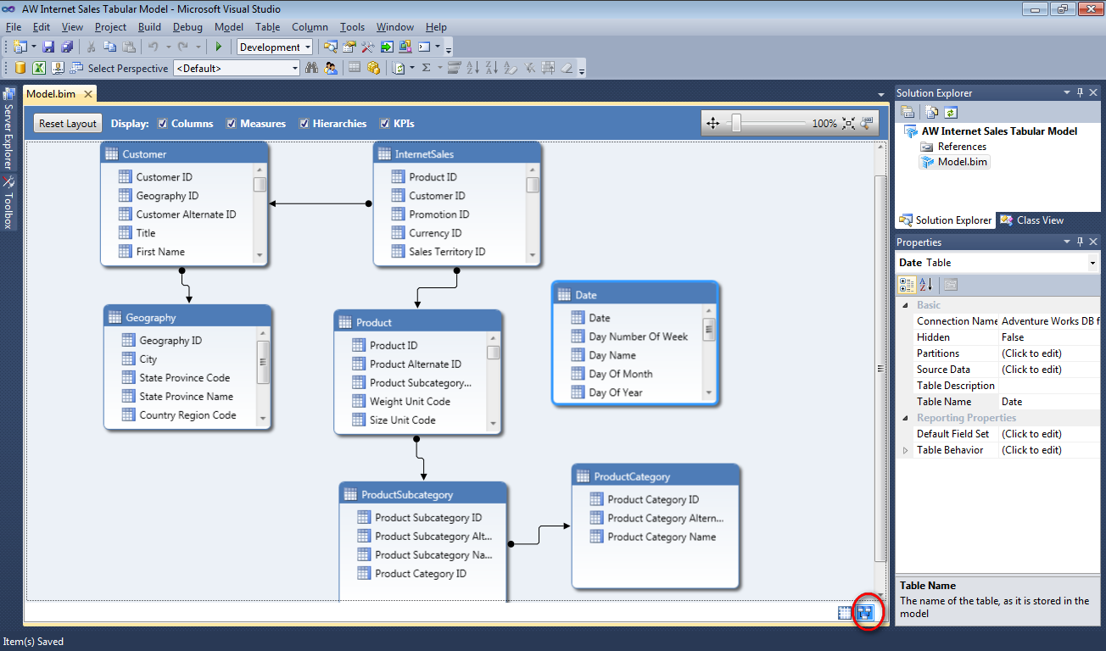Click the Minimap drag cross icon
This screenshot has width=1106, height=651.
712,124
